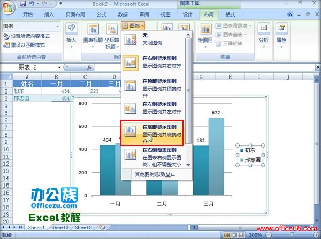
Task: Open the 图例 chart element dropdown box
Action: (x=32, y=26)
